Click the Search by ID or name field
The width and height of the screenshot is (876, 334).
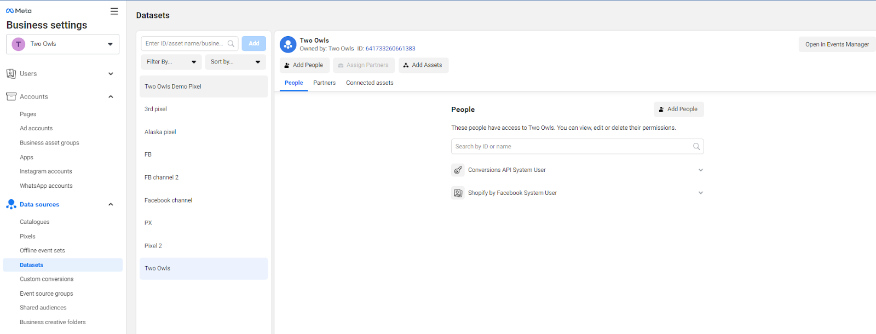(x=577, y=147)
